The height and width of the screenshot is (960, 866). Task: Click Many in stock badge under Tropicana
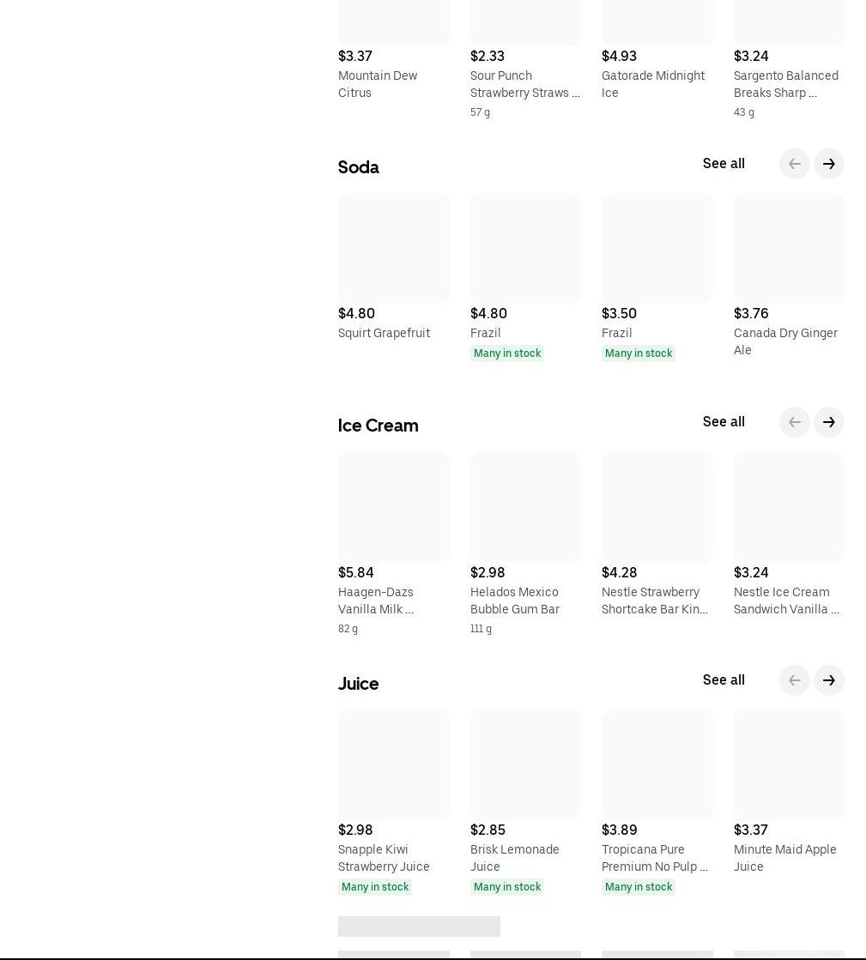tap(639, 886)
